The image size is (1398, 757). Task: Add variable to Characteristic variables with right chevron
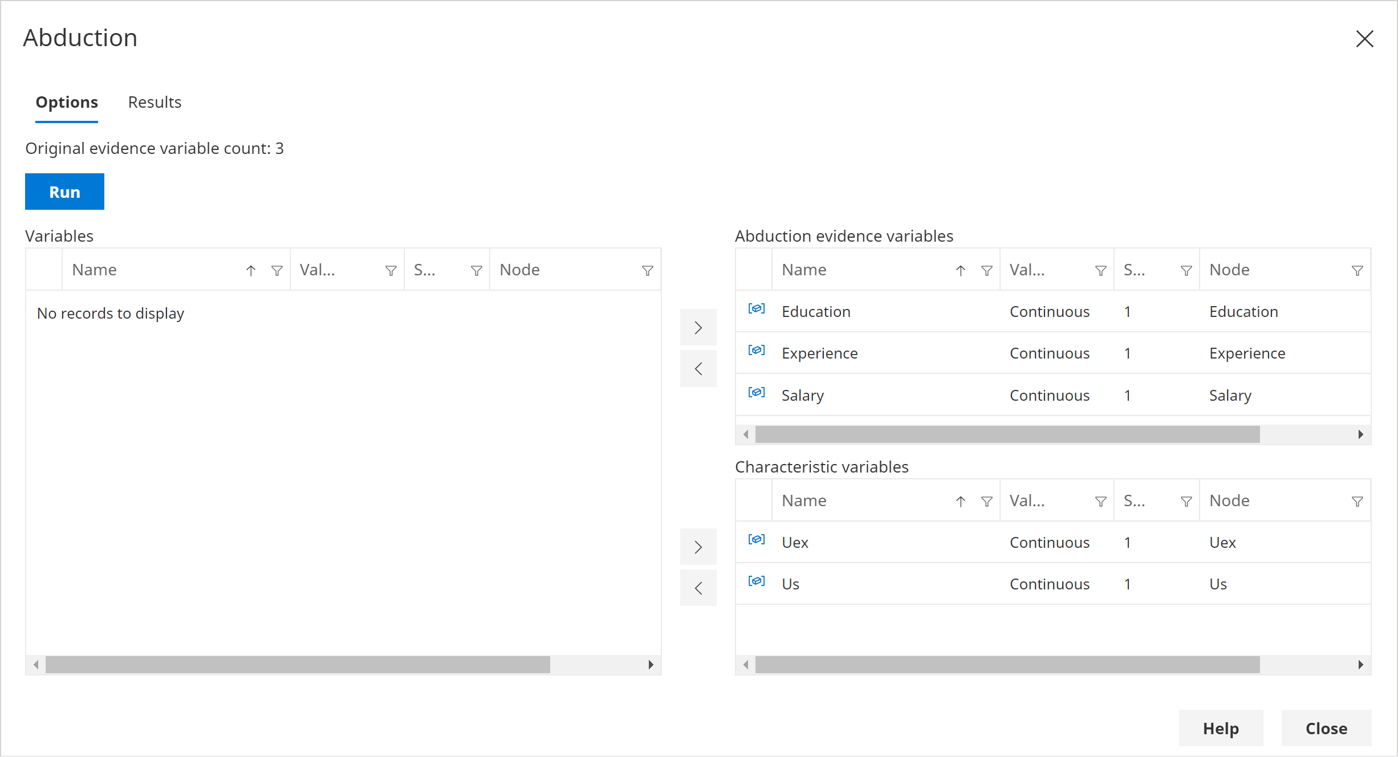(x=698, y=547)
